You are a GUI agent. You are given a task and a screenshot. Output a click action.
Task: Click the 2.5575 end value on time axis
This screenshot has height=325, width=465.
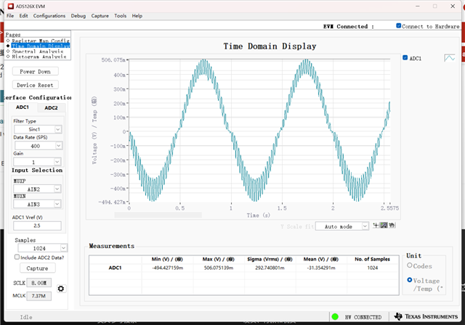[389, 208]
